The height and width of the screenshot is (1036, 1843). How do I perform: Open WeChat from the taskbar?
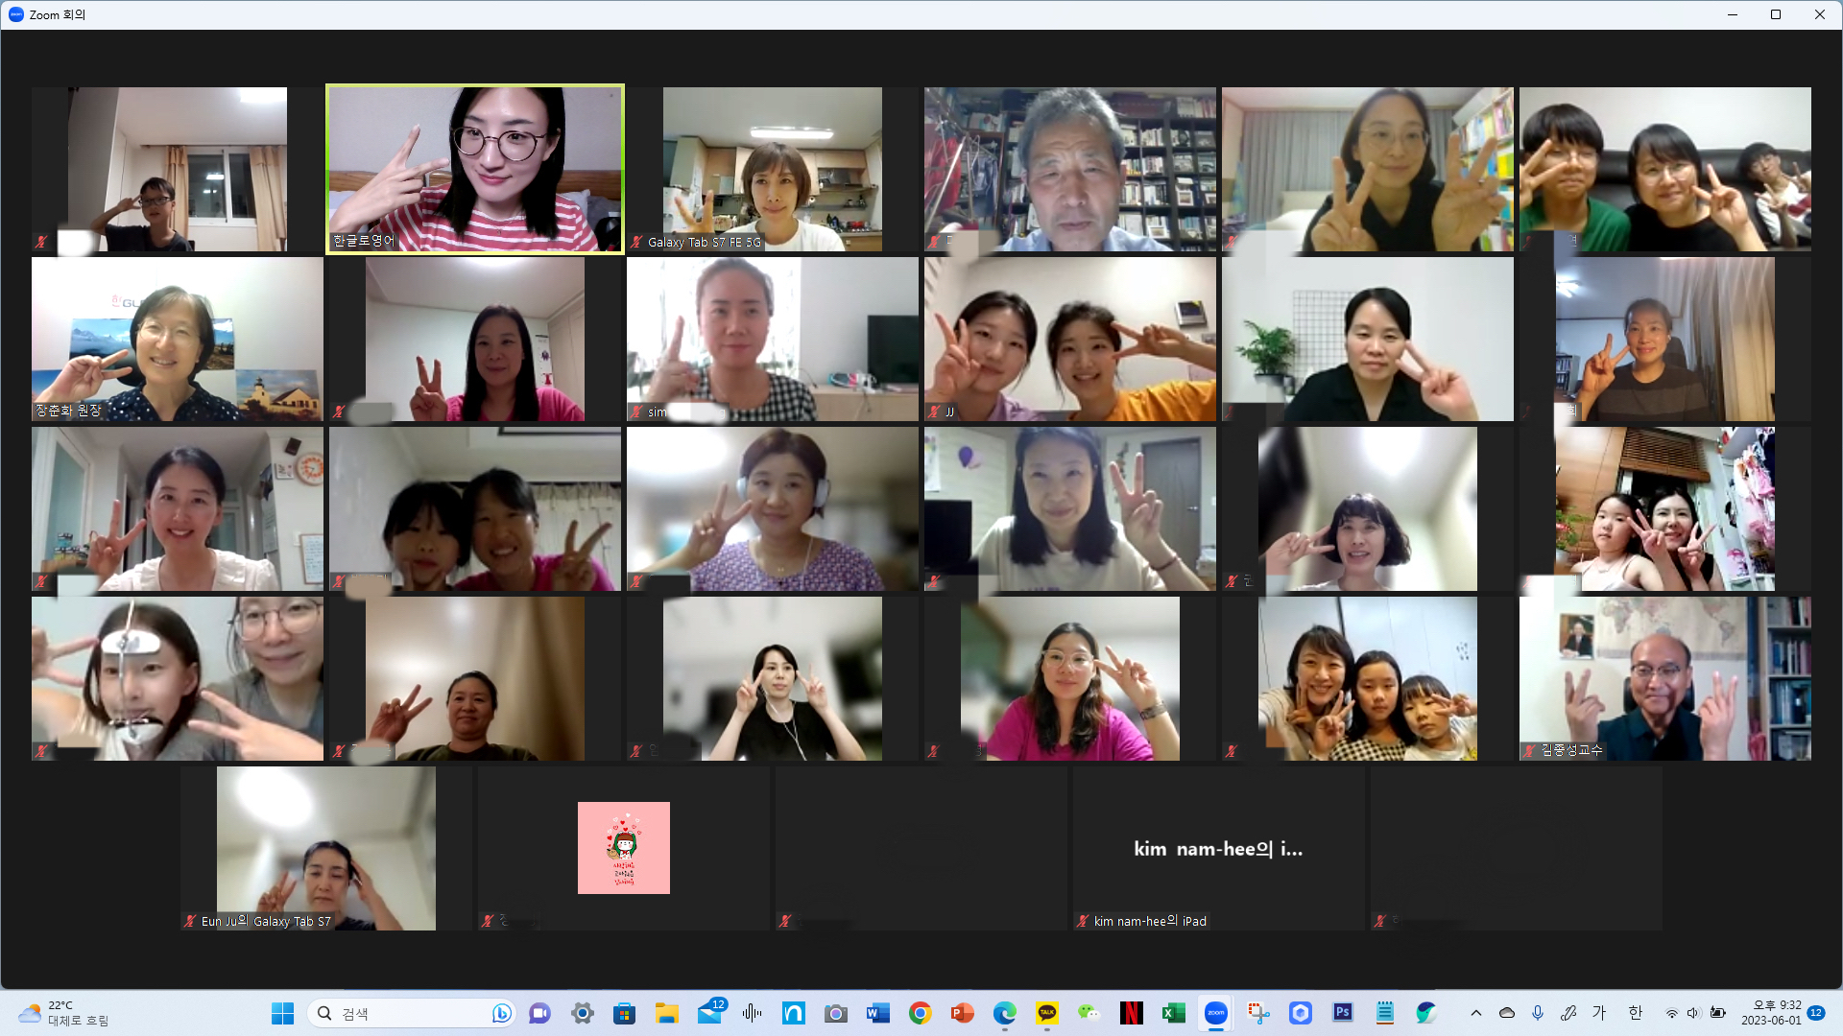pyautogui.click(x=1089, y=1013)
